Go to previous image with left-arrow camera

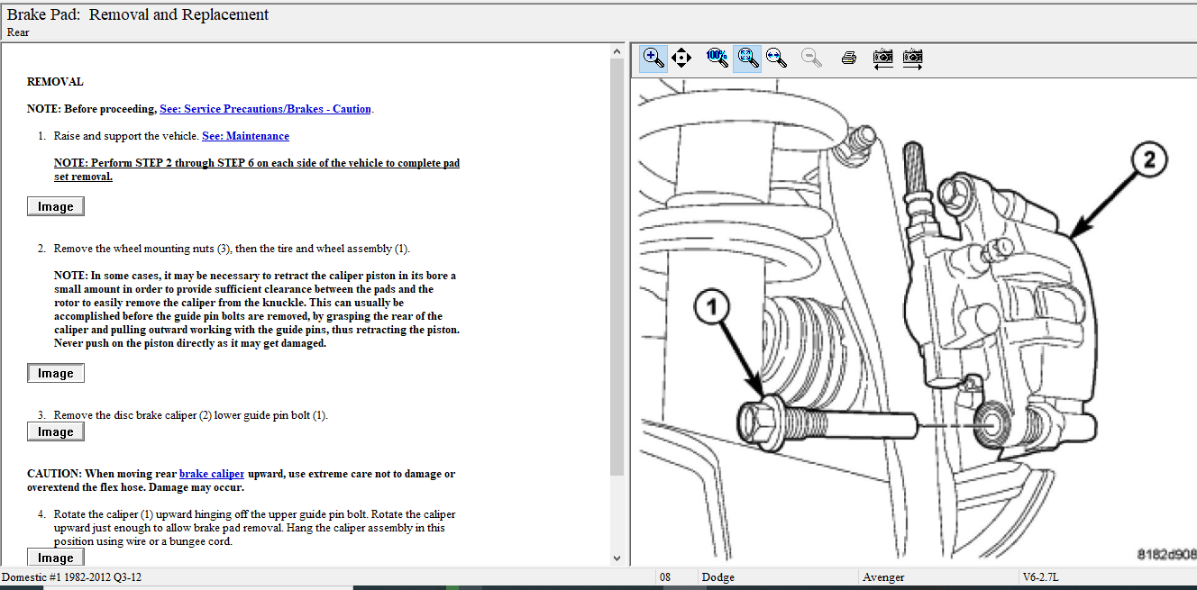pyautogui.click(x=883, y=59)
